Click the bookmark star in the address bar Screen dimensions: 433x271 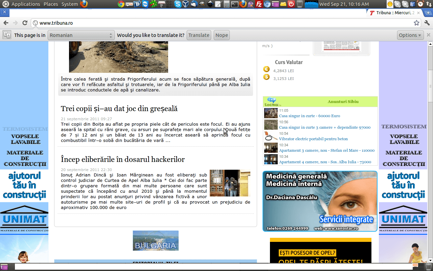point(416,23)
